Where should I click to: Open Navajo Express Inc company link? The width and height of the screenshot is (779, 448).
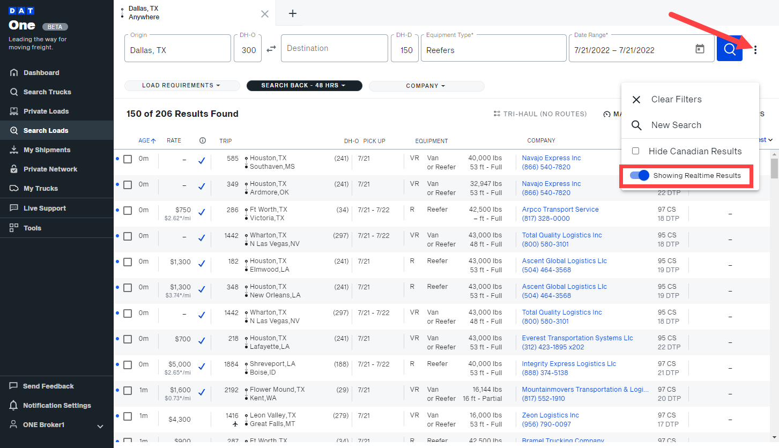[551, 158]
